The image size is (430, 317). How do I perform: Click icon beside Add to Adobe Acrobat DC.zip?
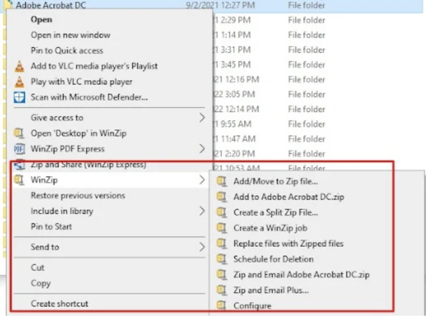tap(221, 197)
